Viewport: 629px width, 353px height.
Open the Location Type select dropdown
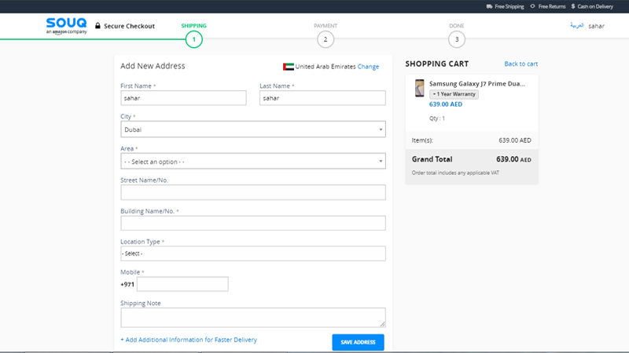253,253
